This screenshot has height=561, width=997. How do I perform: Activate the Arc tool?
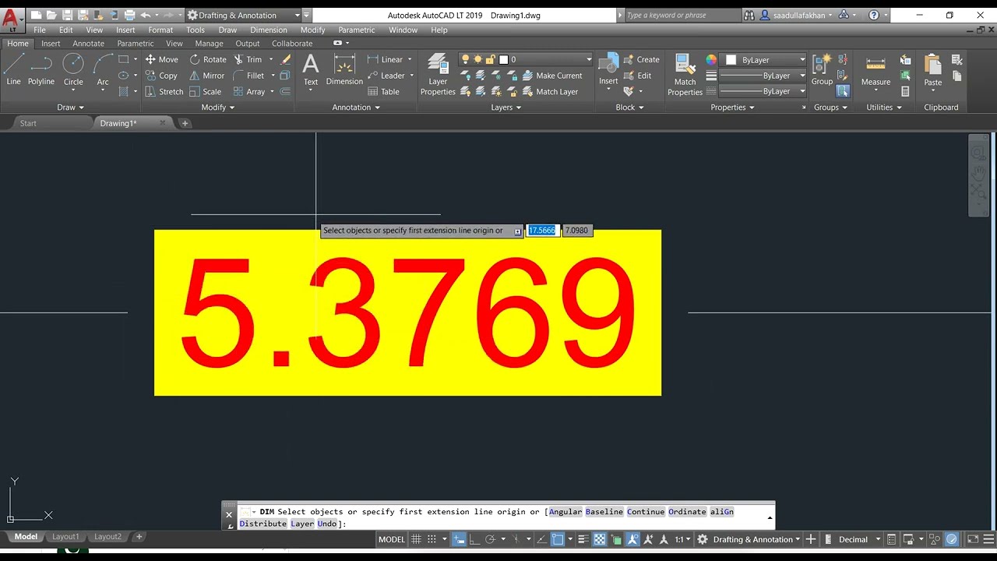tap(103, 70)
